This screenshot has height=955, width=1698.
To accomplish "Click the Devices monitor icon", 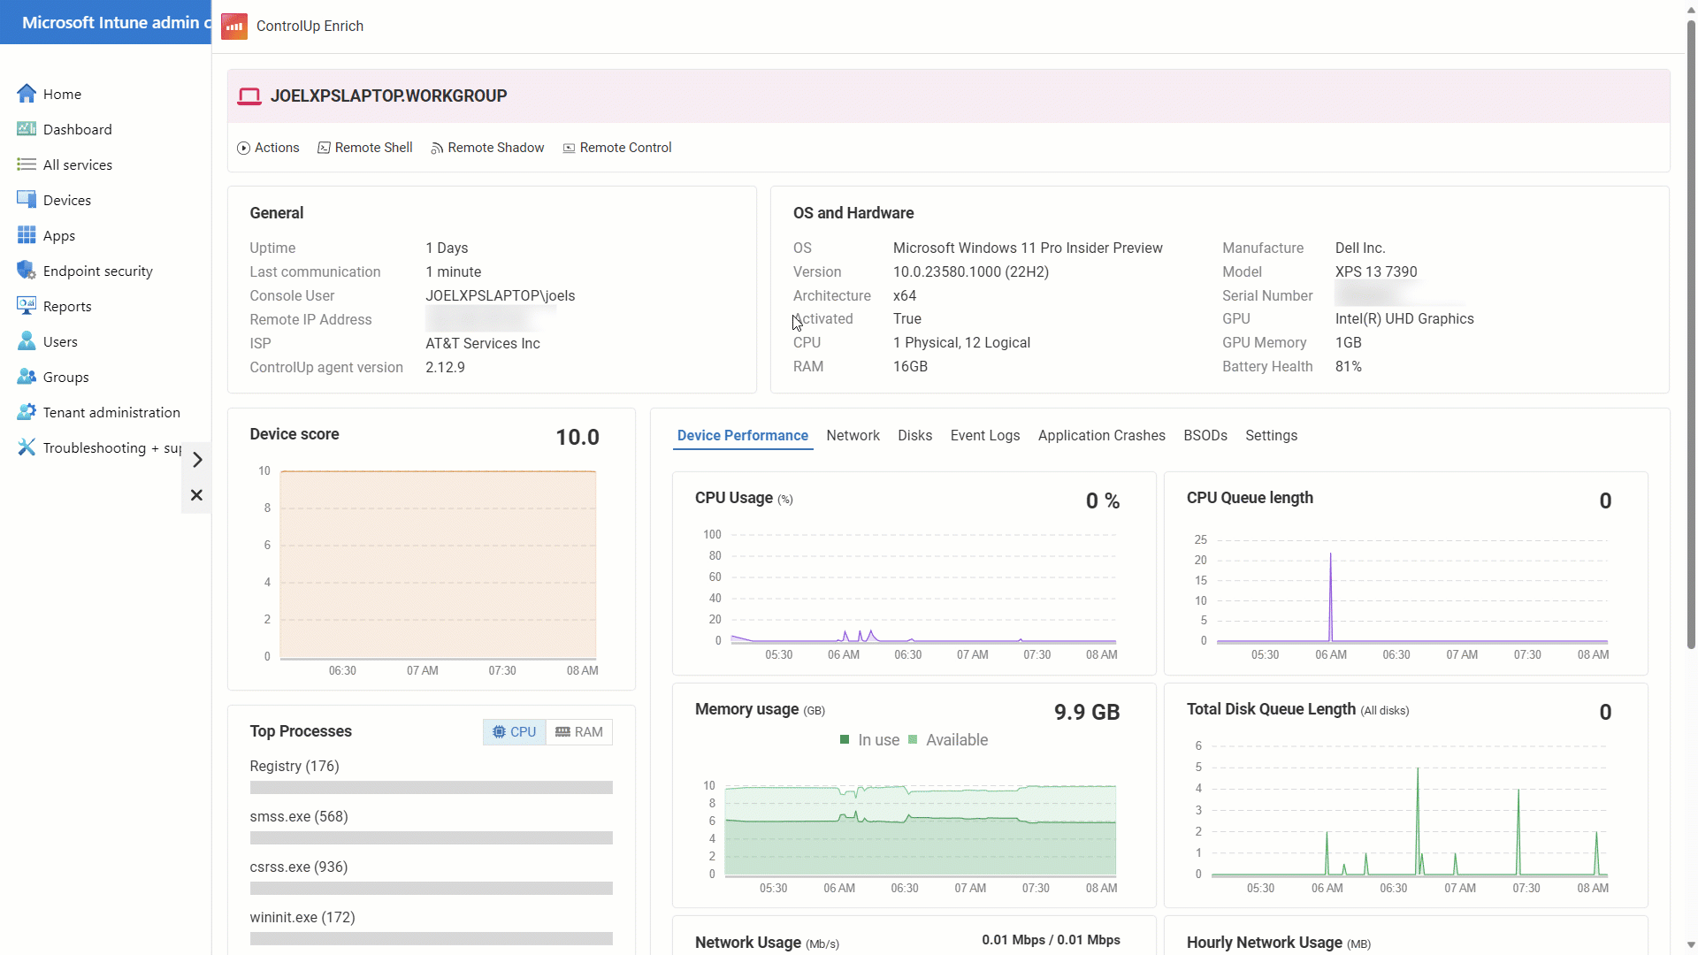I will point(27,200).
